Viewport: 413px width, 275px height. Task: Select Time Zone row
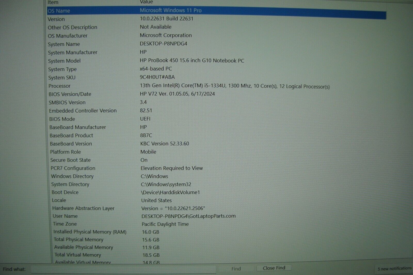(65, 224)
